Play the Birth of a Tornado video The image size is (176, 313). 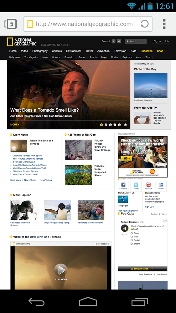tap(61, 270)
